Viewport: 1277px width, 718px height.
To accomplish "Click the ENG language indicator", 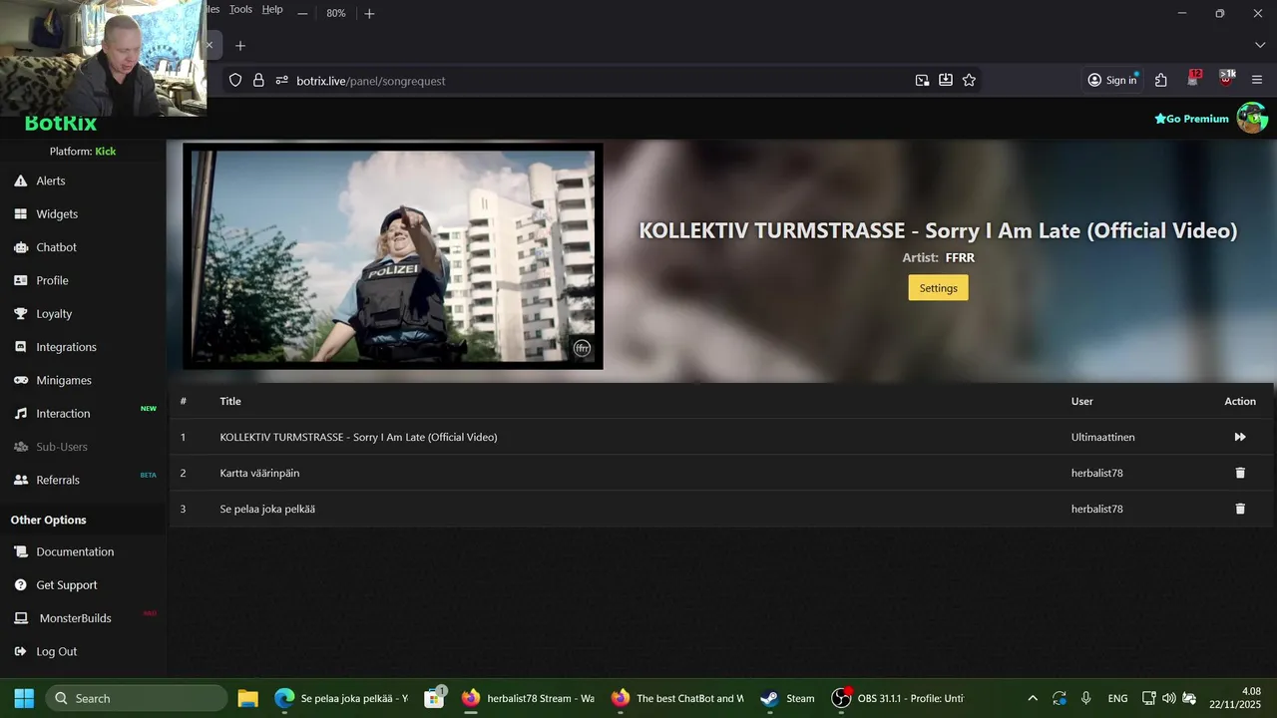I will tap(1118, 698).
